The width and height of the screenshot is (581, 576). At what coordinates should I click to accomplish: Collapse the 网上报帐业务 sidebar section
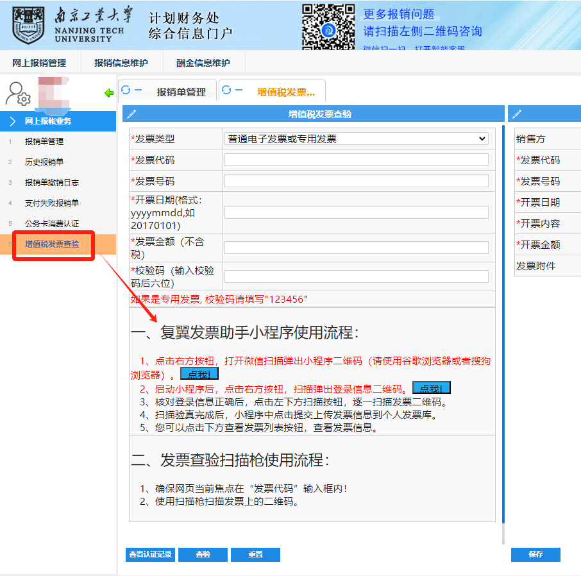click(58, 121)
